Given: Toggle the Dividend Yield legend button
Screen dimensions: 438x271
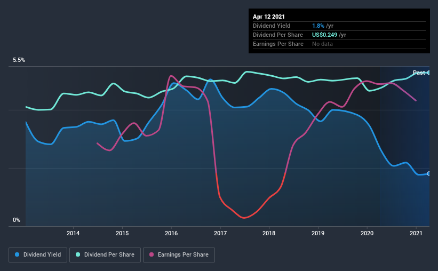Looking at the screenshot, I should [x=38, y=255].
